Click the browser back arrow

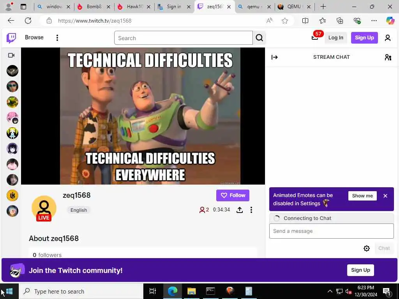click(11, 21)
